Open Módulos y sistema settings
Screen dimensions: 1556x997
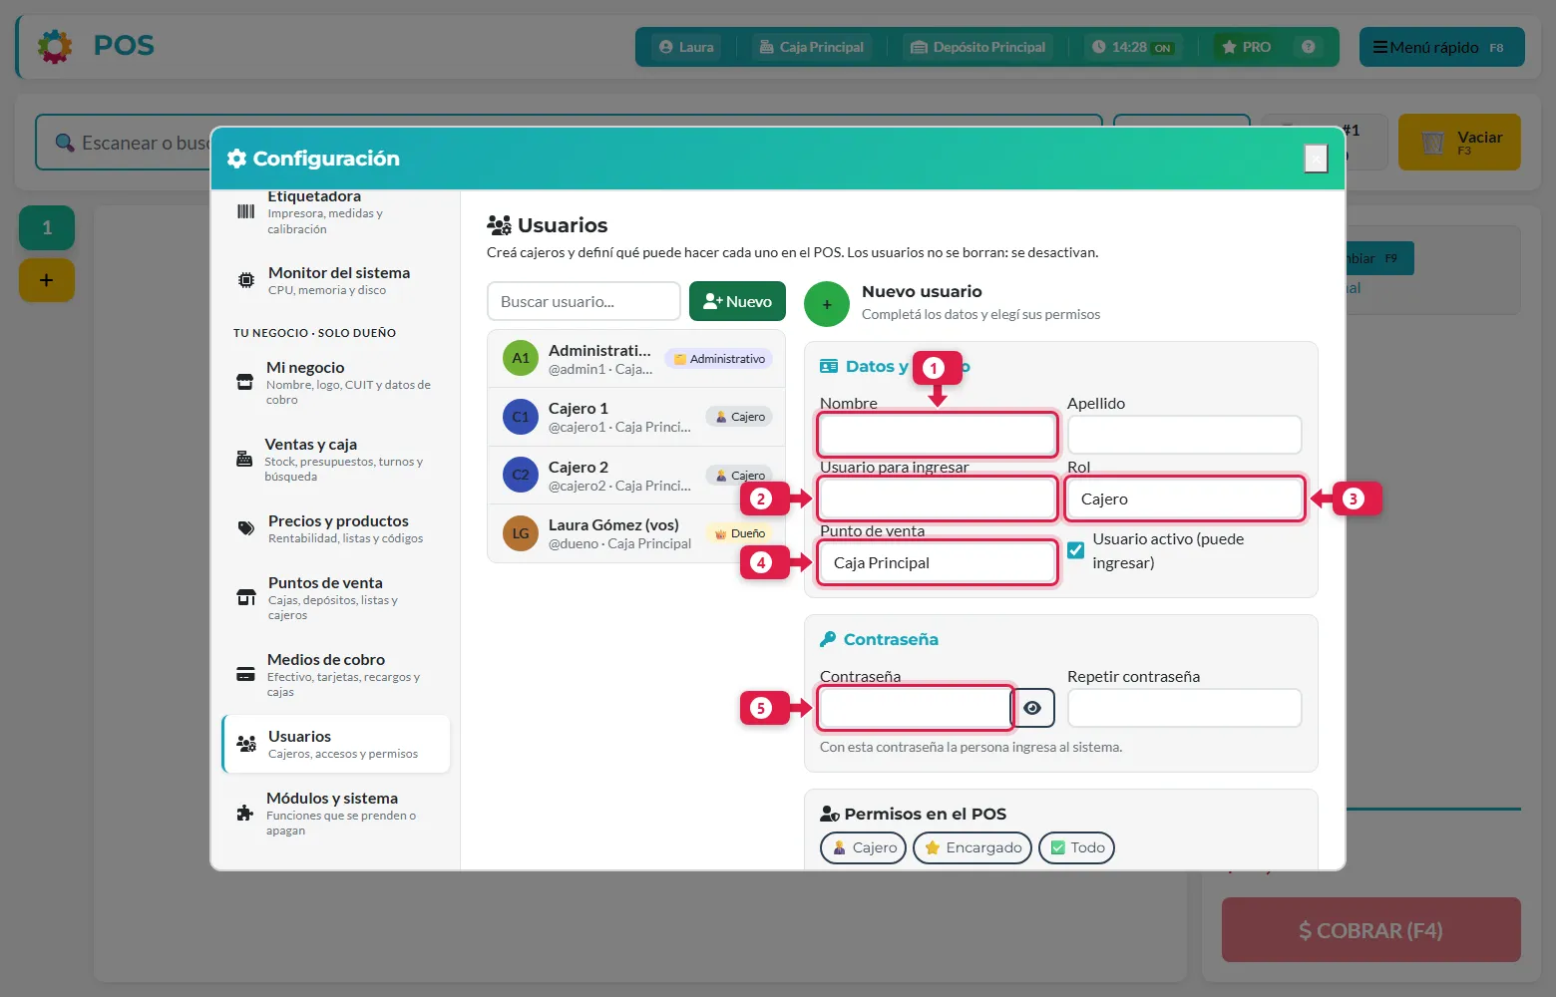point(336,814)
